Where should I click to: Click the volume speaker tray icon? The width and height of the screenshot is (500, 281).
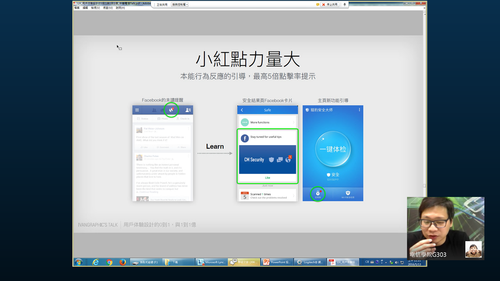(396, 262)
